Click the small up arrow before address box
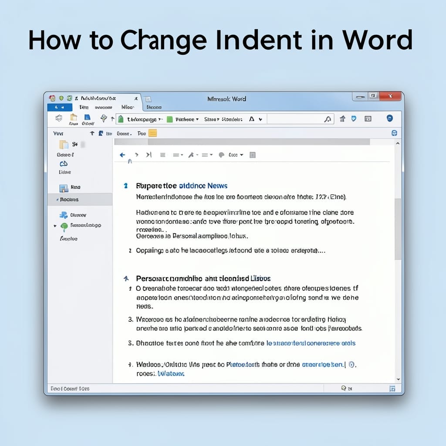Screen dimensions: 446x446 (x=113, y=119)
